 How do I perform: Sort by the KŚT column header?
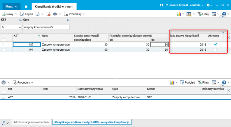26,36
